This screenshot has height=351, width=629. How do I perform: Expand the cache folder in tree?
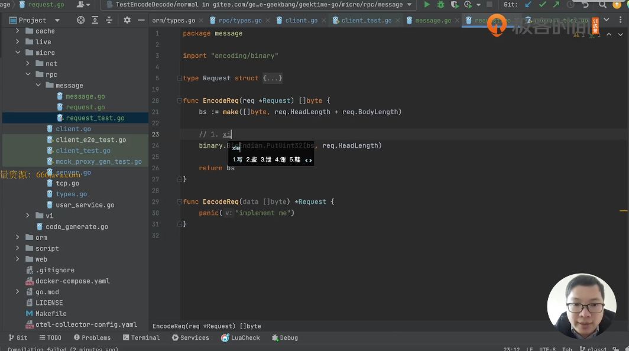[x=18, y=31]
